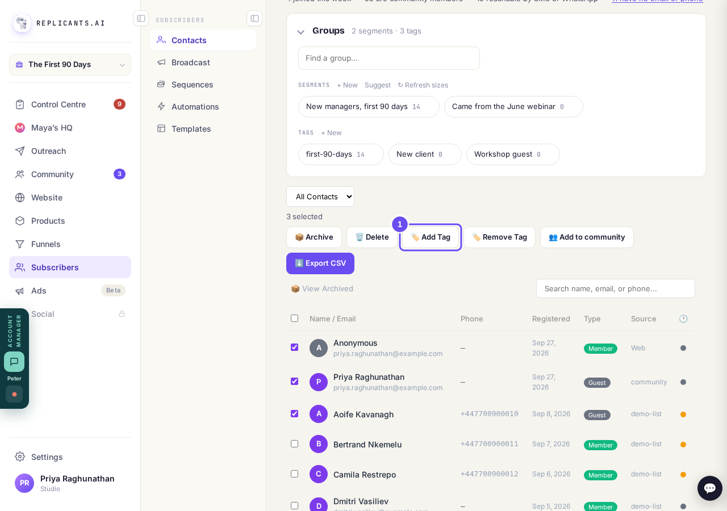Viewport: 727px width, 511px height.
Task: Toggle select-all checkbox in table header
Action: click(x=294, y=319)
